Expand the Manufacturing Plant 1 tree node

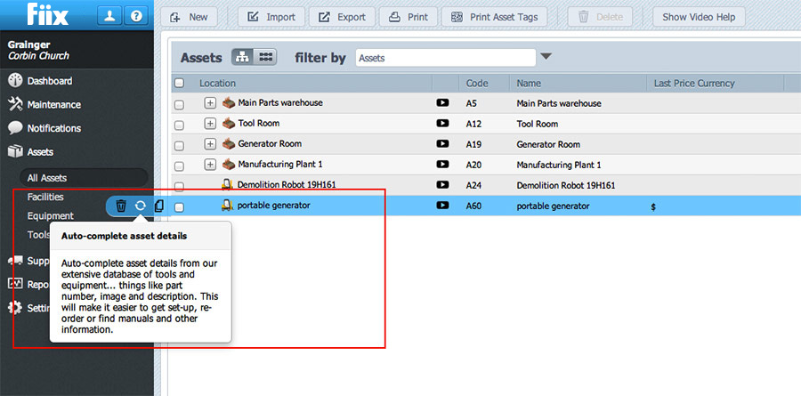coord(210,165)
